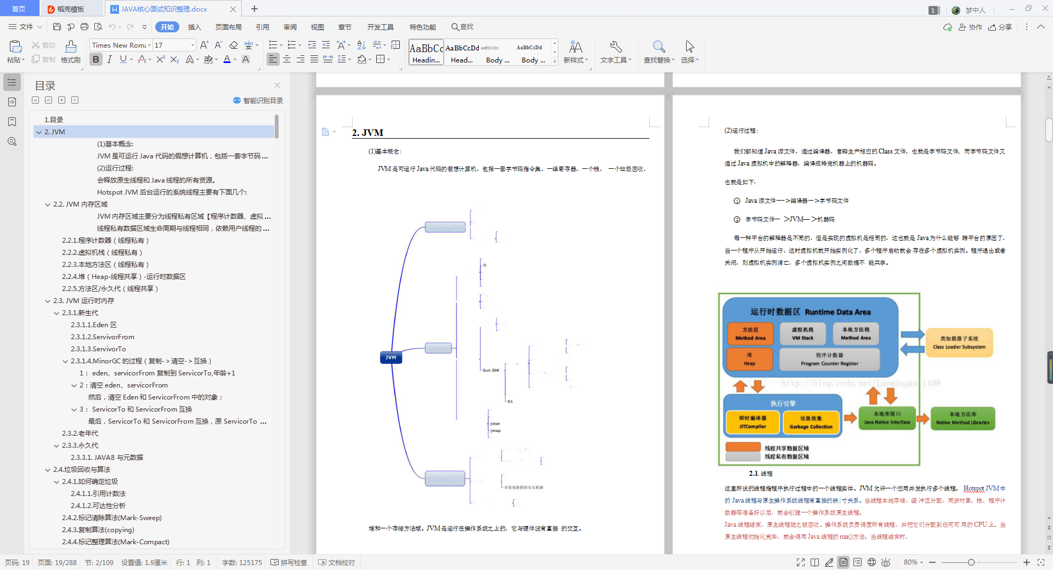Toggle character shading A button
Image resolution: width=1053 pixels, height=570 pixels.
click(x=246, y=59)
